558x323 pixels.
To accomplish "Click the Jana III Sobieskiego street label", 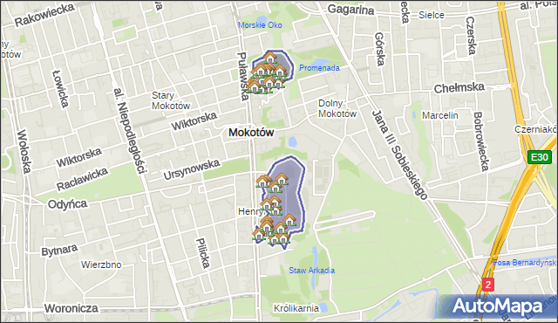I will (x=399, y=155).
